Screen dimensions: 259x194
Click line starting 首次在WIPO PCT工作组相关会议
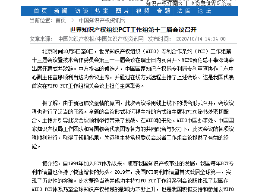click(x=88, y=86)
